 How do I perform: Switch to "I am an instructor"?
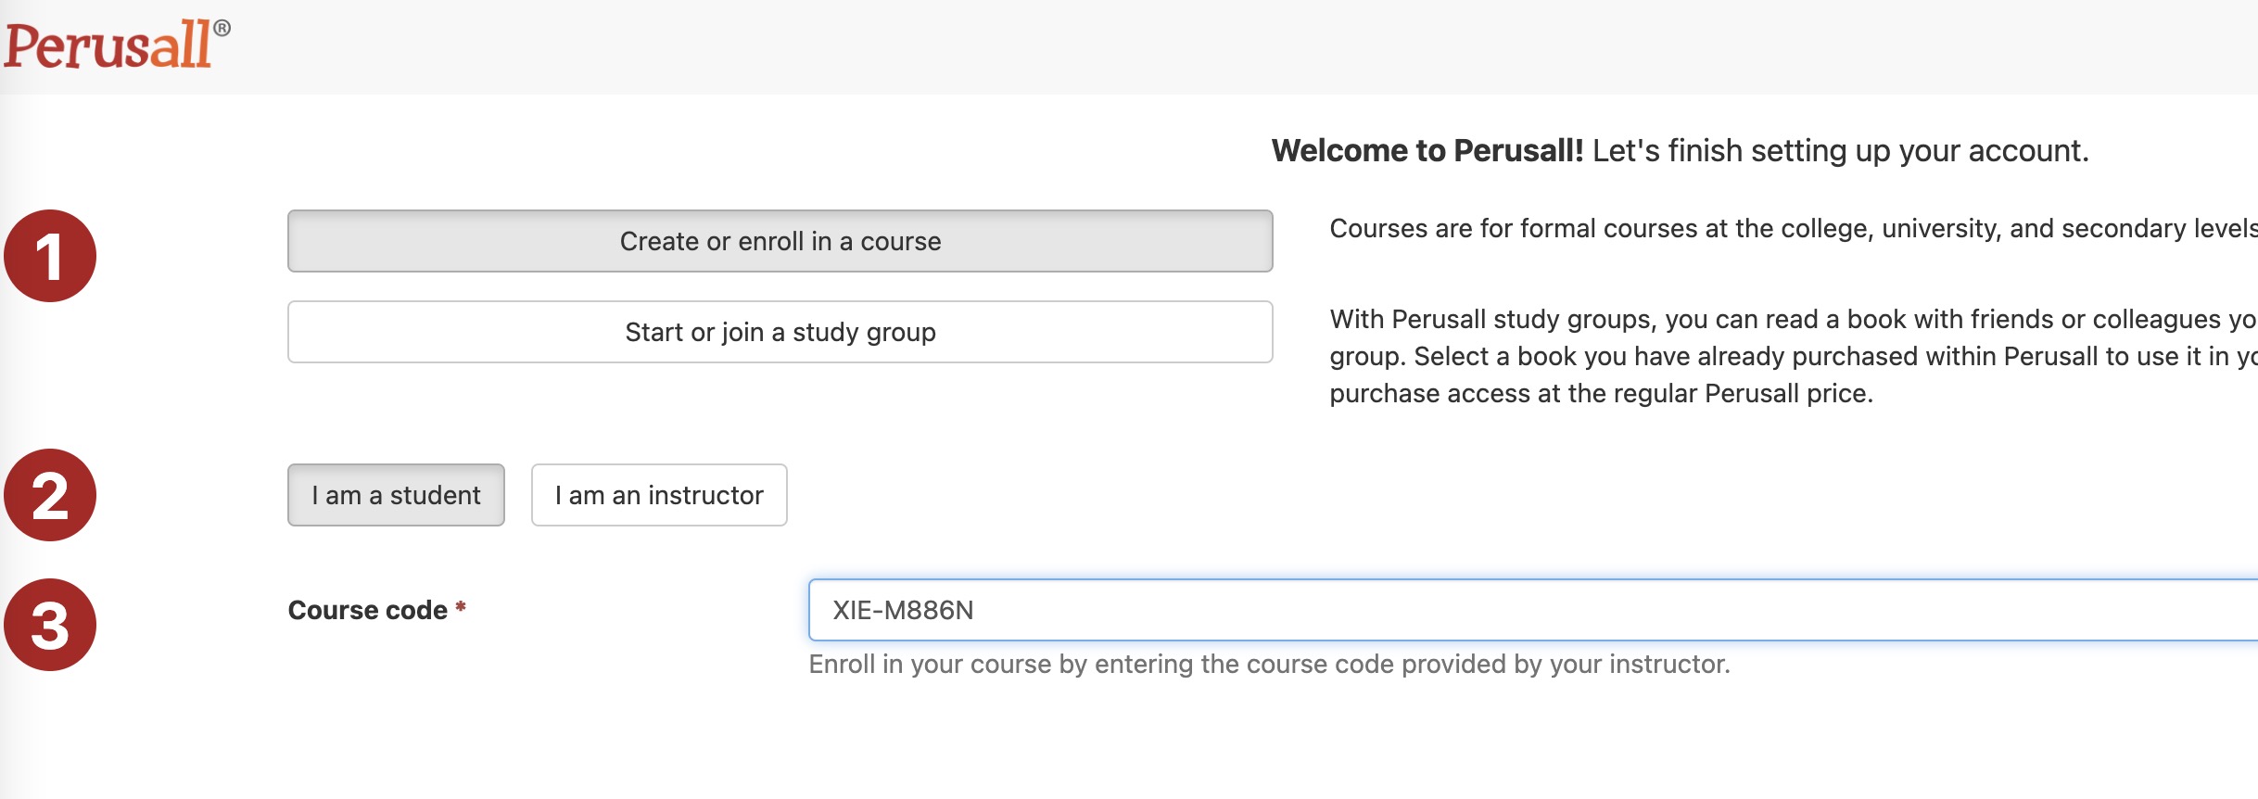pyautogui.click(x=659, y=495)
